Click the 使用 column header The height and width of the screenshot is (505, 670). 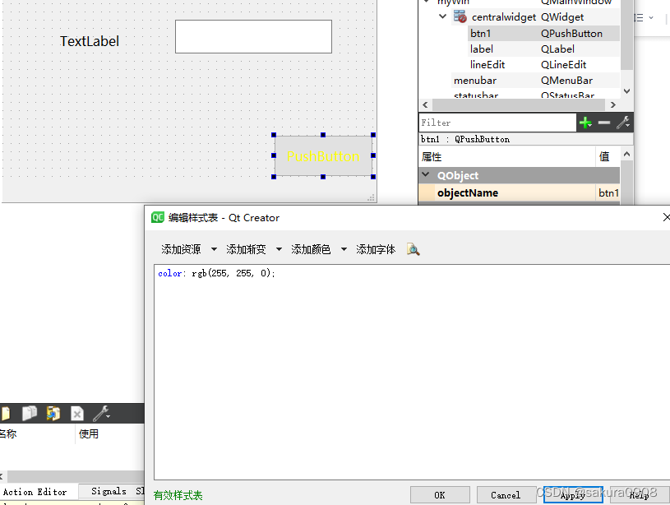coord(89,433)
